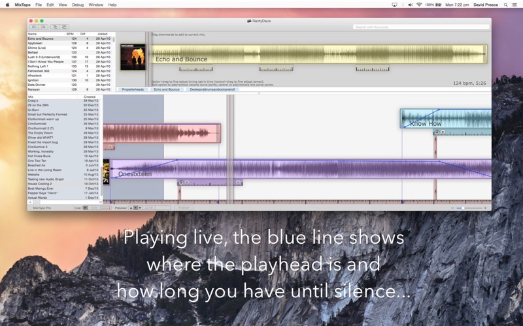523x326 pixels.
Task: Click the forward arrow toolbar button
Action: [x=43, y=27]
